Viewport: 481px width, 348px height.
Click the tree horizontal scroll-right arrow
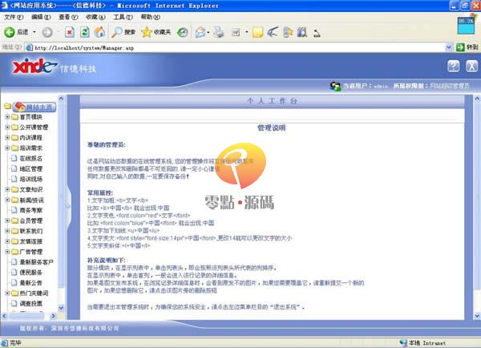(53, 315)
